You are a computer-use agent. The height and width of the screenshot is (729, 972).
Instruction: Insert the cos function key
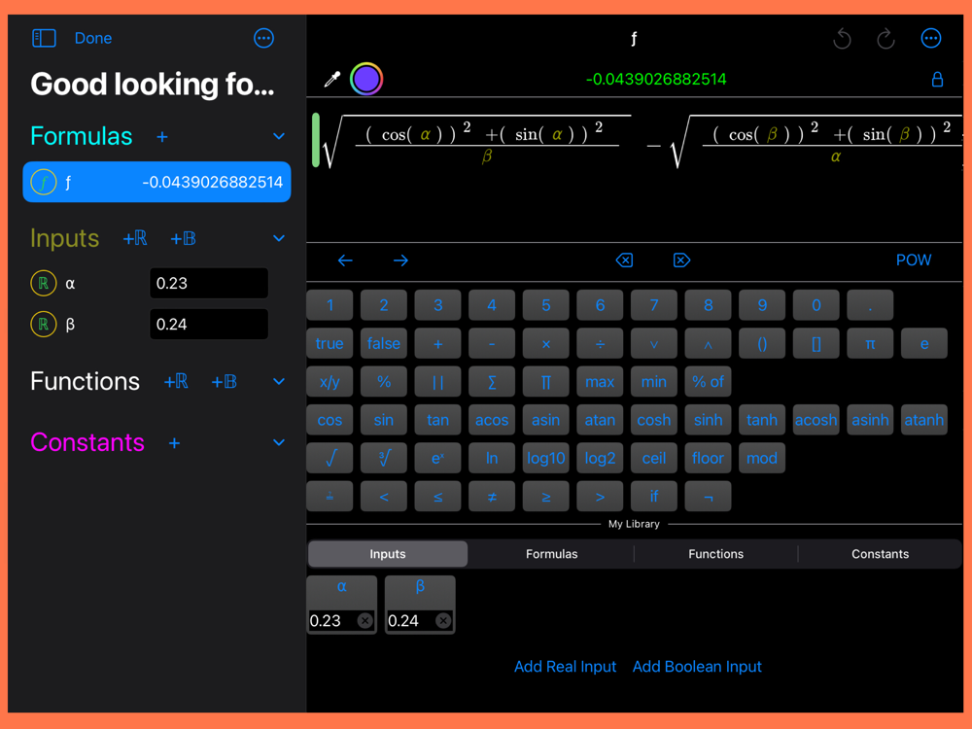[x=330, y=420]
